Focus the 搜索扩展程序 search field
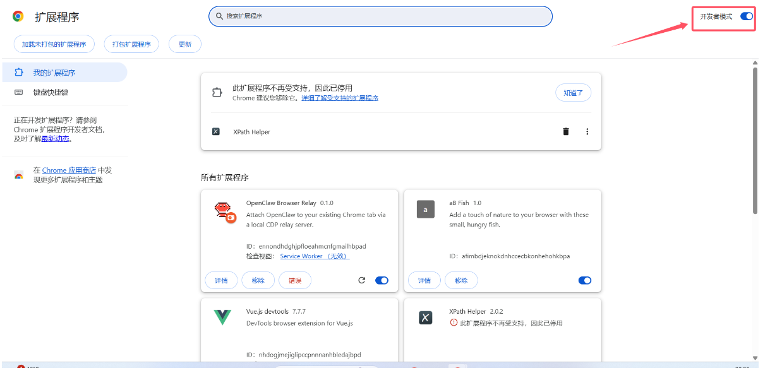770x373 pixels. (380, 16)
